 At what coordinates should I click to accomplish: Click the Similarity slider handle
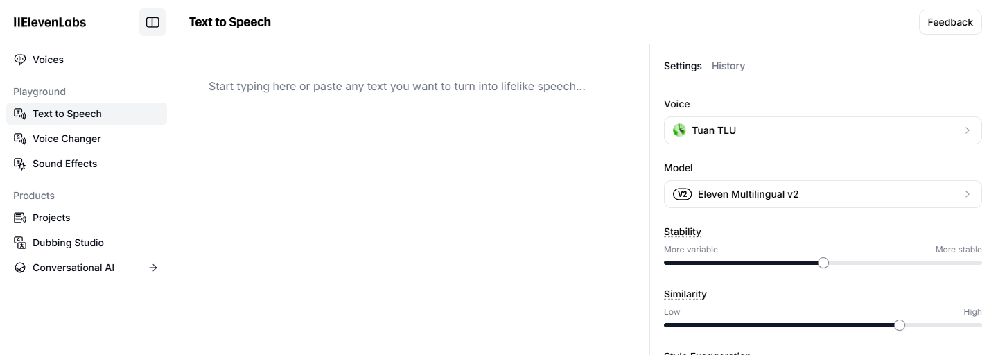(x=900, y=325)
